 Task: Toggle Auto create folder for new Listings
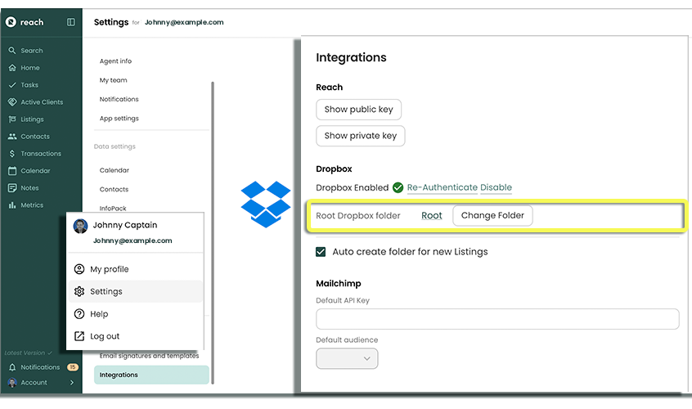[x=321, y=252]
